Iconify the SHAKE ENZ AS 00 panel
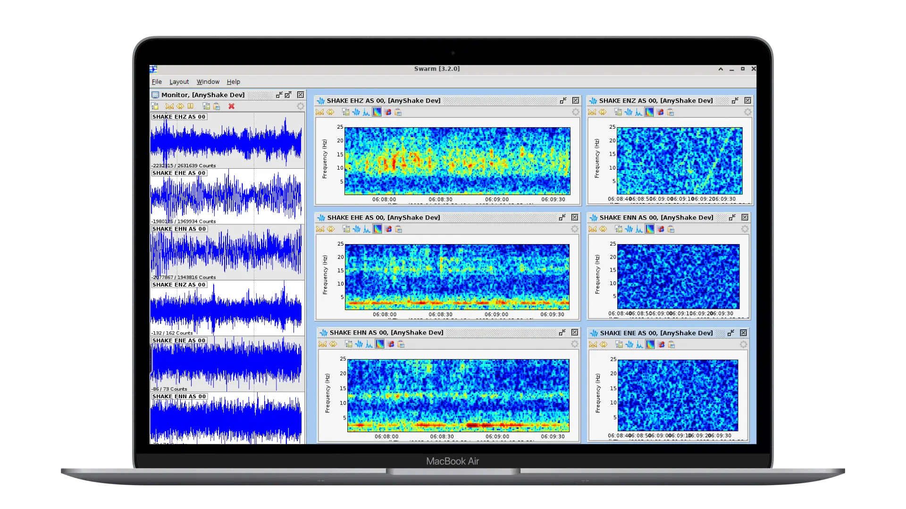 tap(735, 100)
